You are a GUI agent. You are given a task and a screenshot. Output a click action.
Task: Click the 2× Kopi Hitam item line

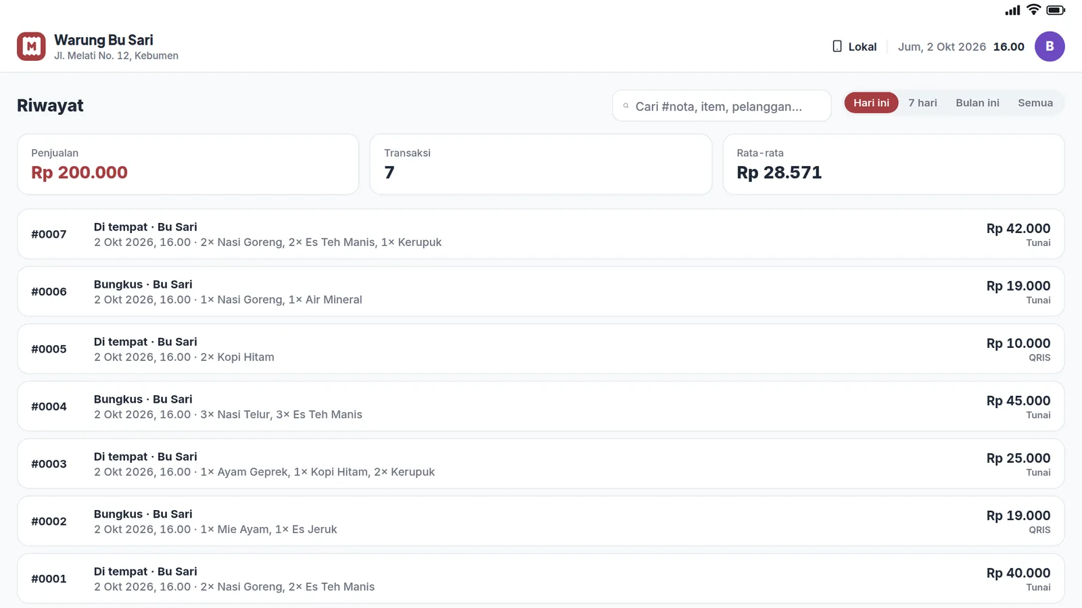tap(184, 357)
